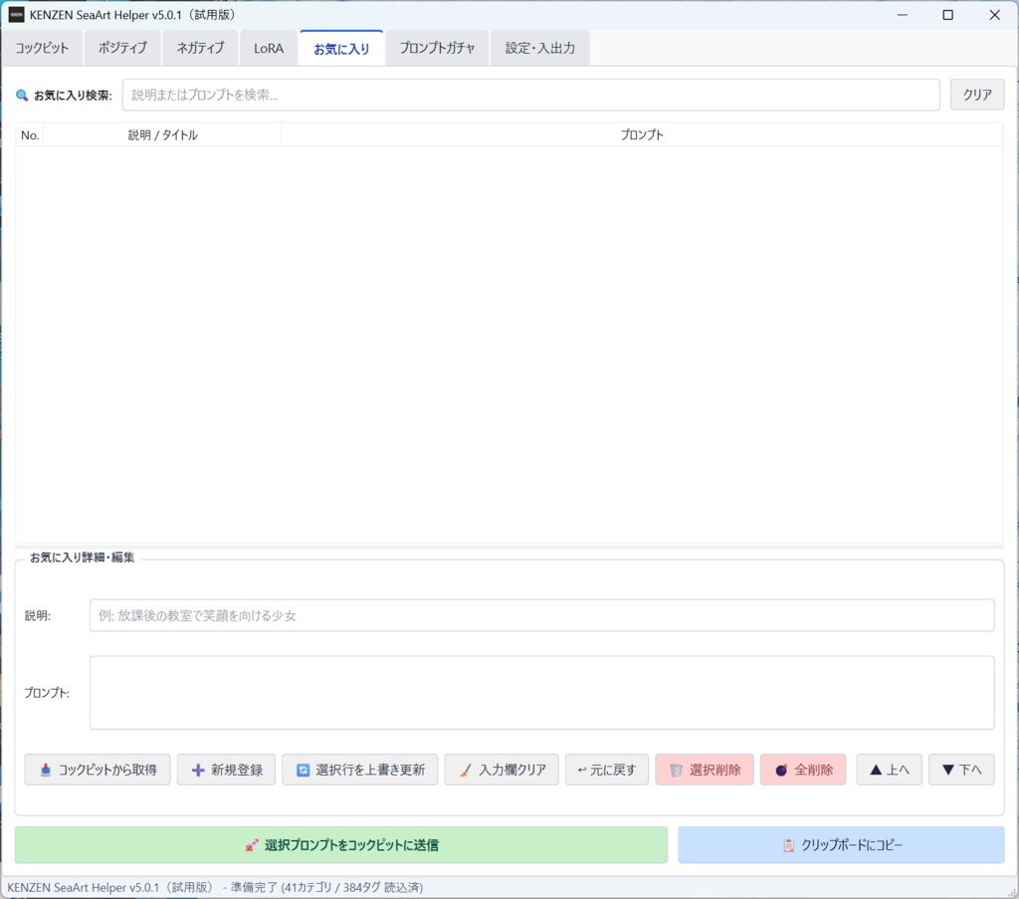
Task: Click the KENZEN app icon in title bar
Action: [x=16, y=14]
